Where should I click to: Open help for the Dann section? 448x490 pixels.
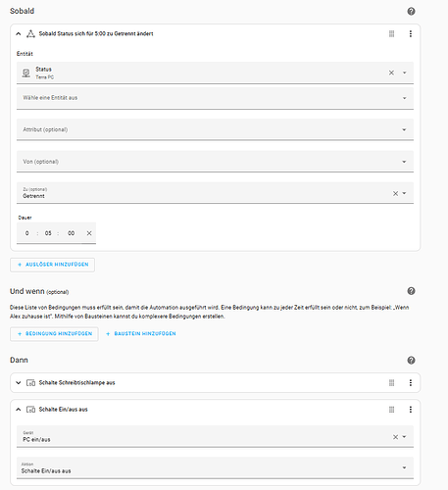[411, 361]
